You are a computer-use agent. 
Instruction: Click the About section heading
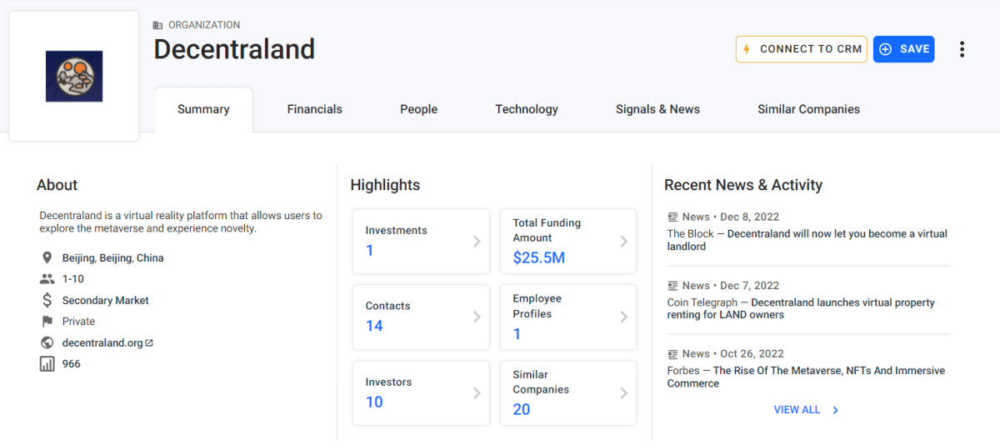pyautogui.click(x=57, y=185)
